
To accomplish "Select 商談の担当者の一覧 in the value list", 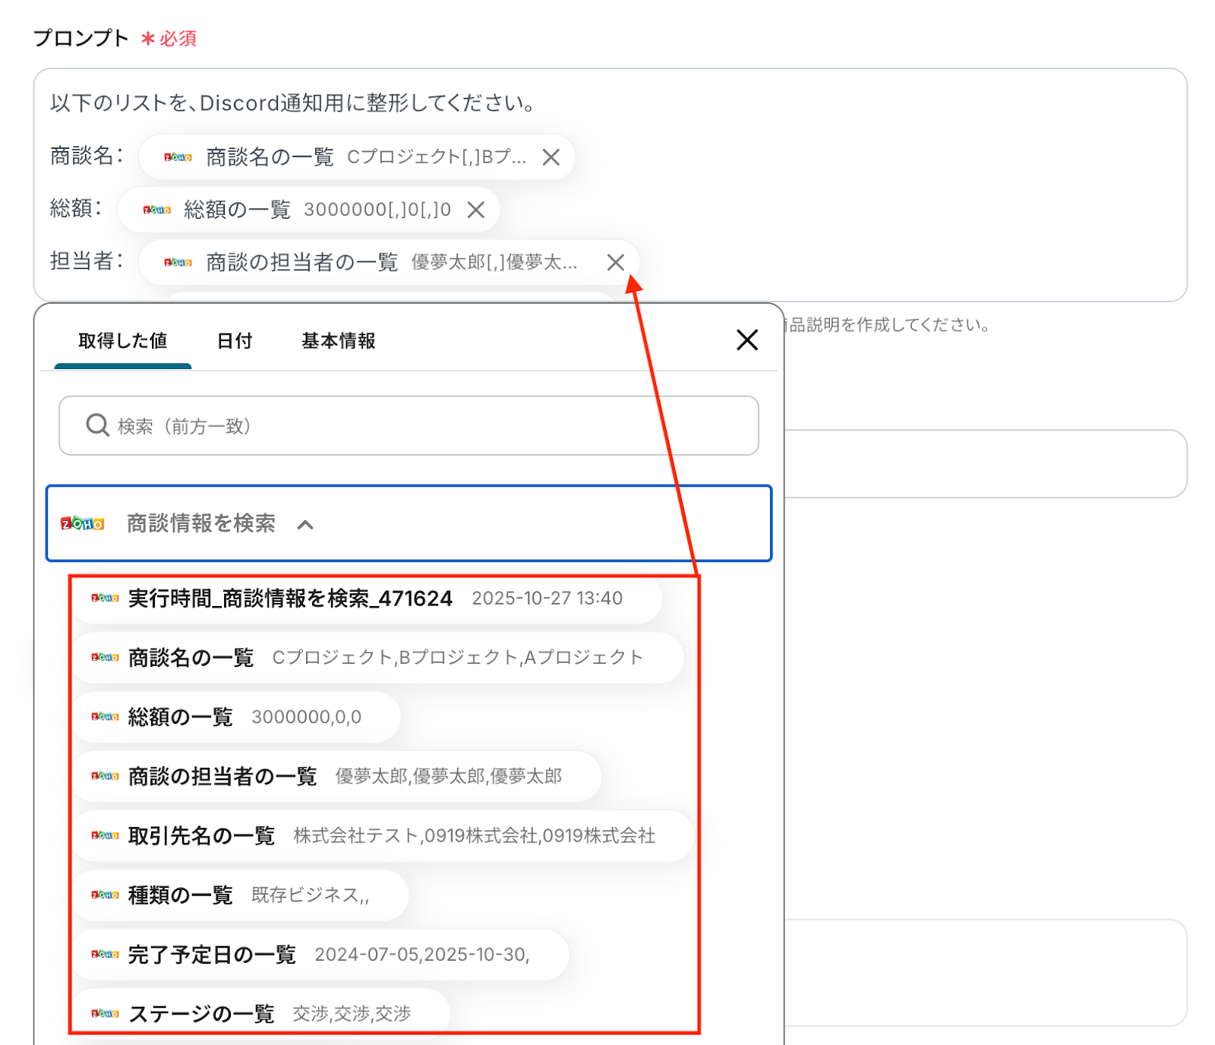I will 337,776.
